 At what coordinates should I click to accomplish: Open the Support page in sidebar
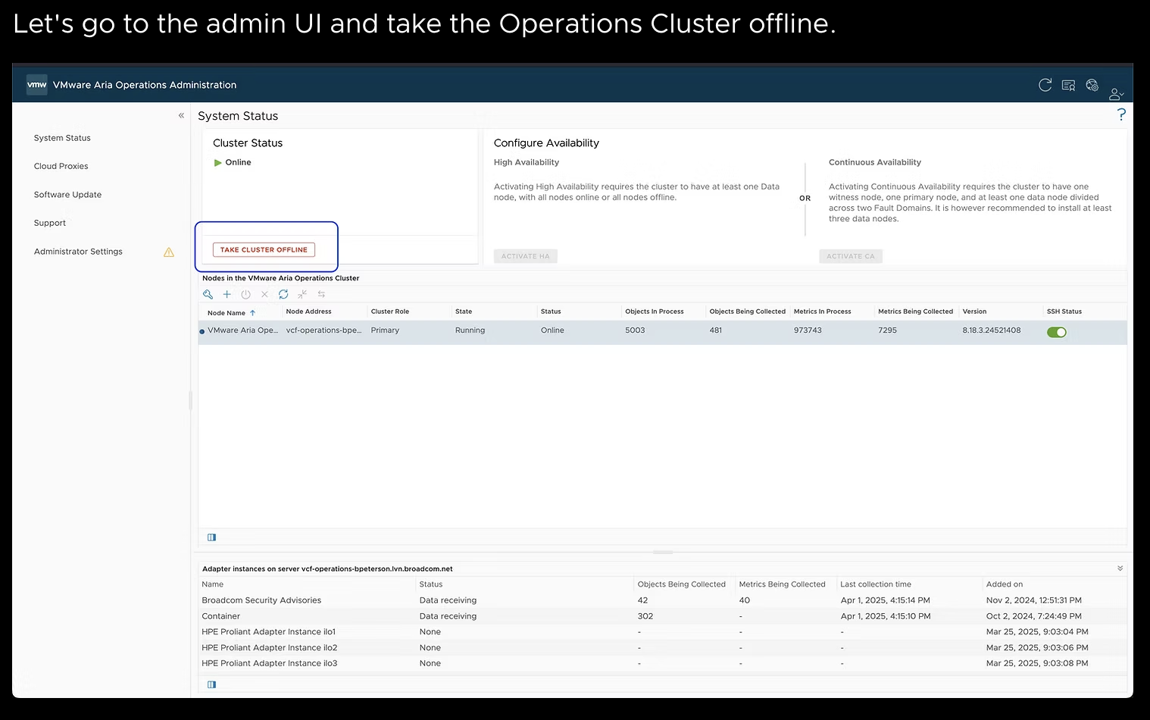pyautogui.click(x=50, y=223)
